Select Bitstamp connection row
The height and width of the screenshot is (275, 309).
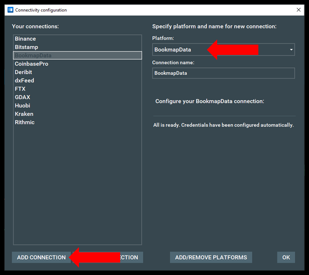coord(77,47)
